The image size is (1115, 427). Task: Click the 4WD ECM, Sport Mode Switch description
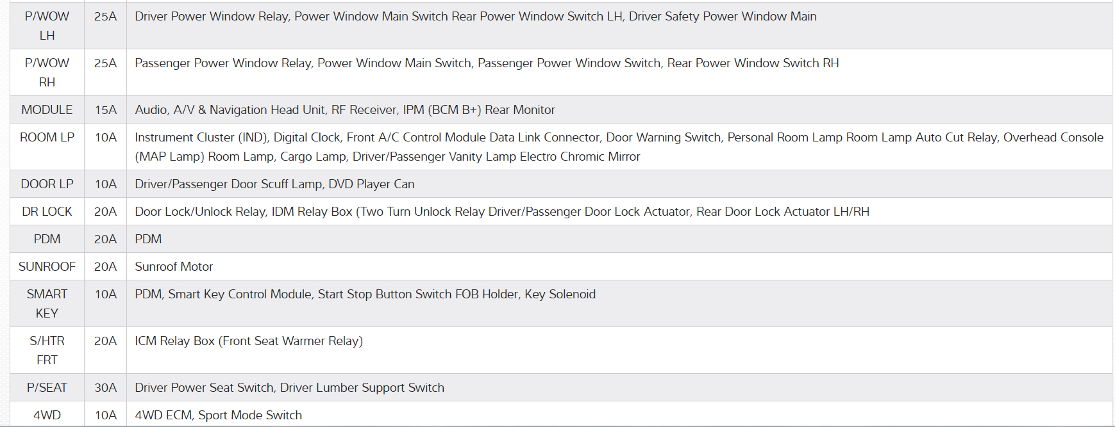[x=218, y=415]
